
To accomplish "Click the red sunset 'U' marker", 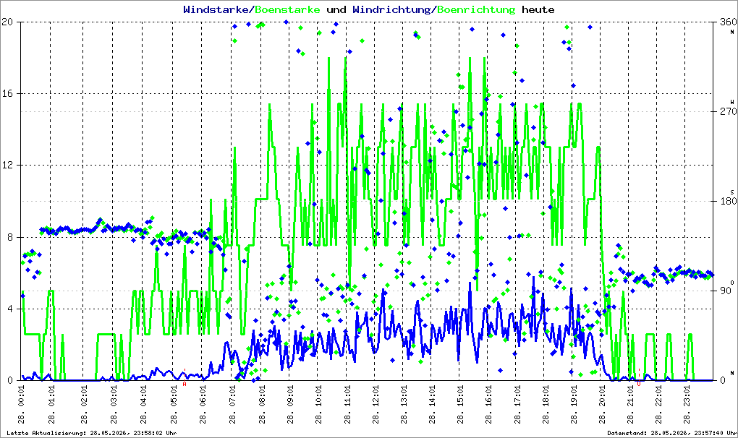I will tap(639, 384).
